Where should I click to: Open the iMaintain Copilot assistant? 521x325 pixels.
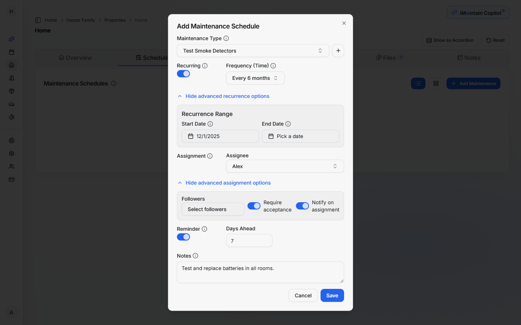pos(478,12)
